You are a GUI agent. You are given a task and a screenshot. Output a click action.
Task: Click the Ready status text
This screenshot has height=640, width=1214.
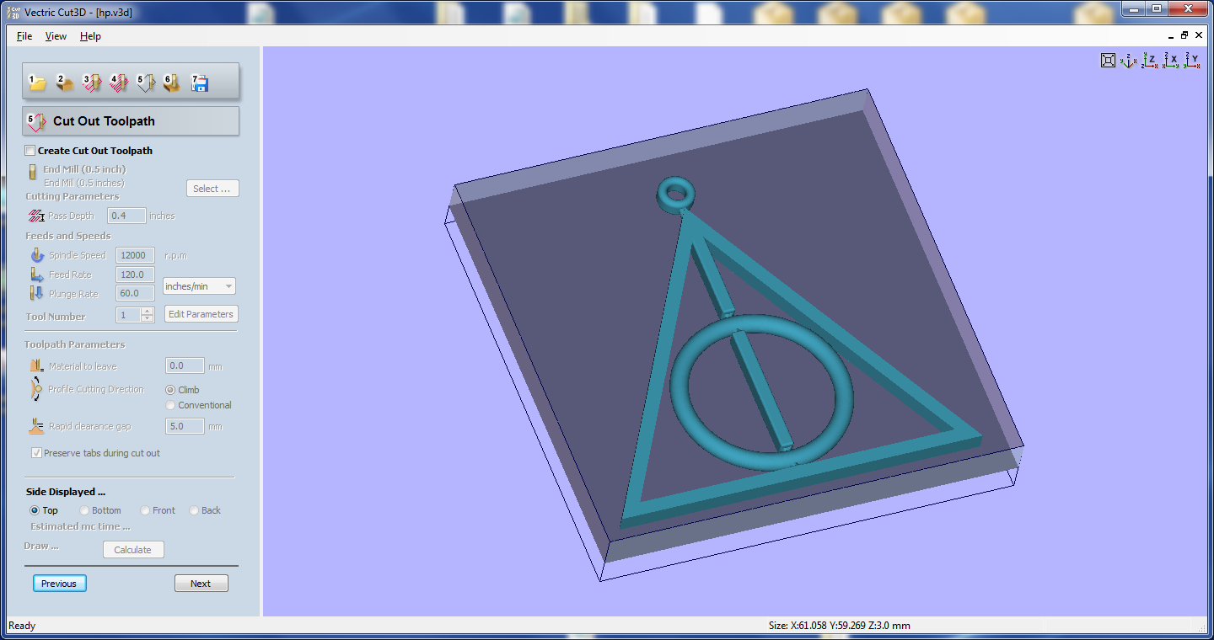(22, 626)
